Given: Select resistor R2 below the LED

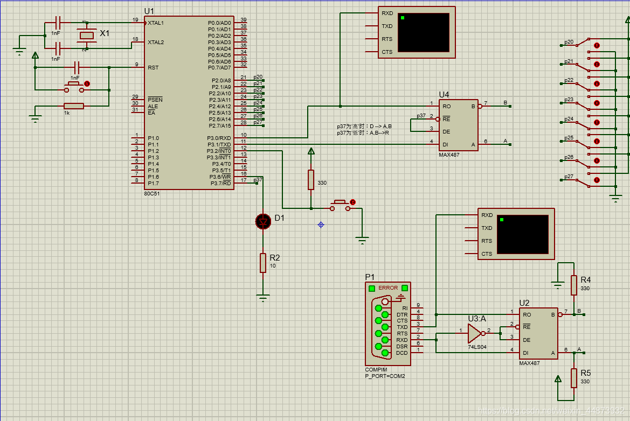Looking at the screenshot, I should tap(263, 263).
